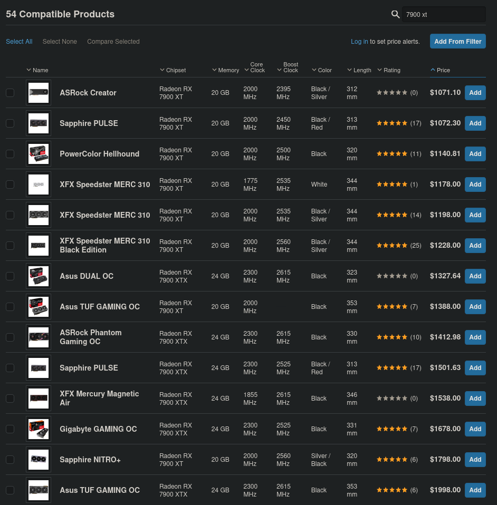Viewport: 497px width, 505px height.
Task: Check the ASRock Creator checkbox
Action: 10,93
